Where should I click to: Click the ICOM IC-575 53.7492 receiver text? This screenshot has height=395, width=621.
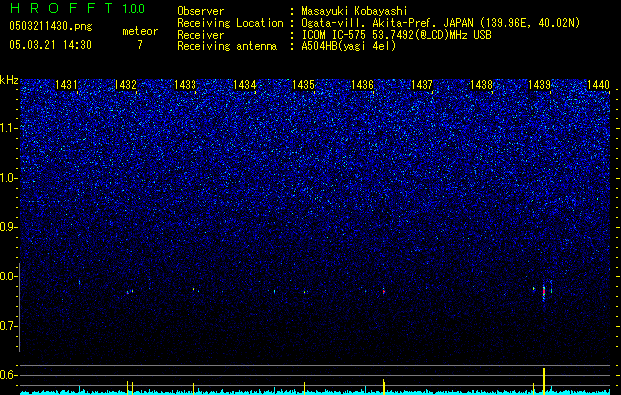tap(396, 35)
